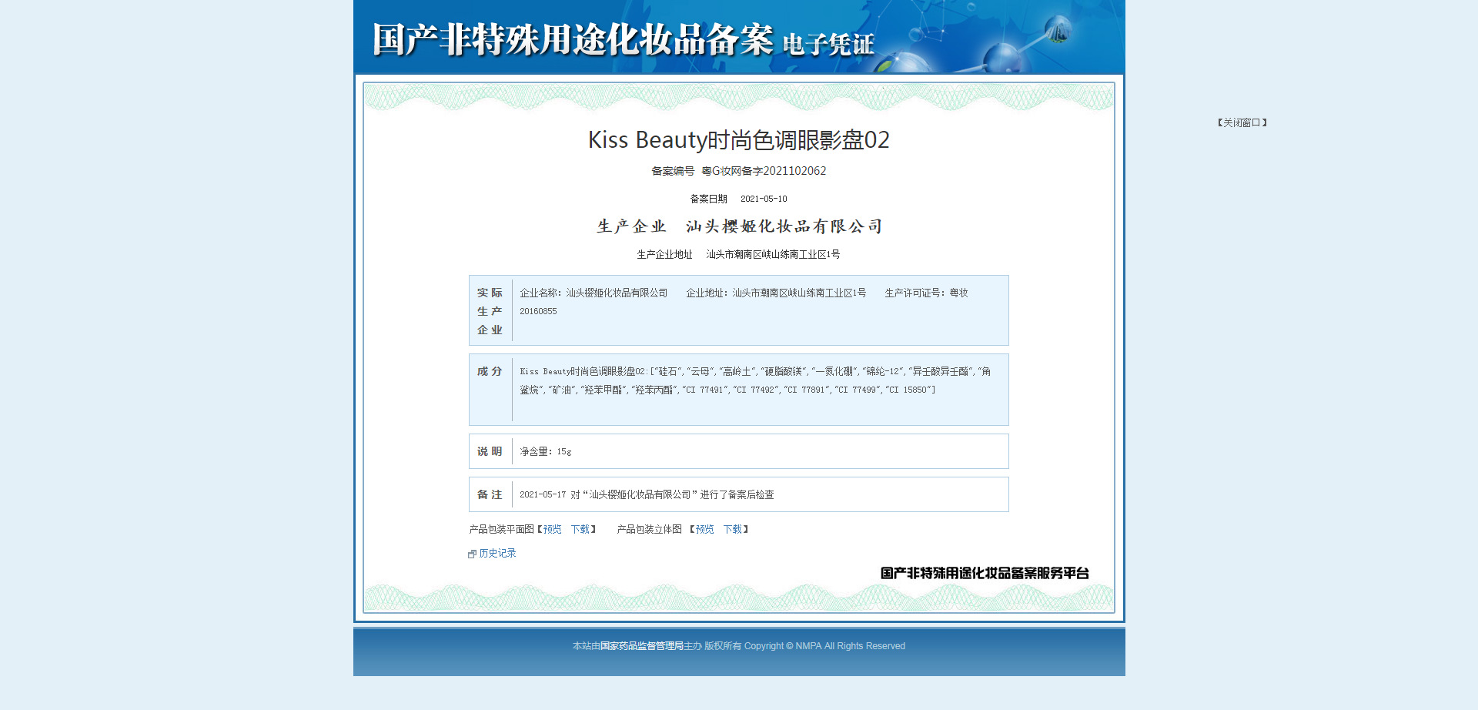1478x710 pixels.
Task: Click the 2021-05-17 备注 inspection note
Action: tap(646, 494)
